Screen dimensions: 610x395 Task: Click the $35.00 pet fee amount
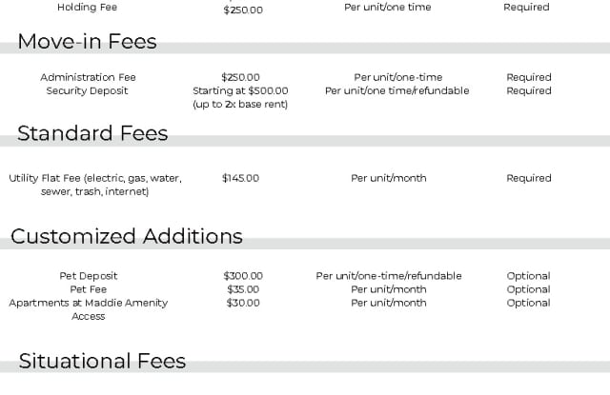point(243,289)
